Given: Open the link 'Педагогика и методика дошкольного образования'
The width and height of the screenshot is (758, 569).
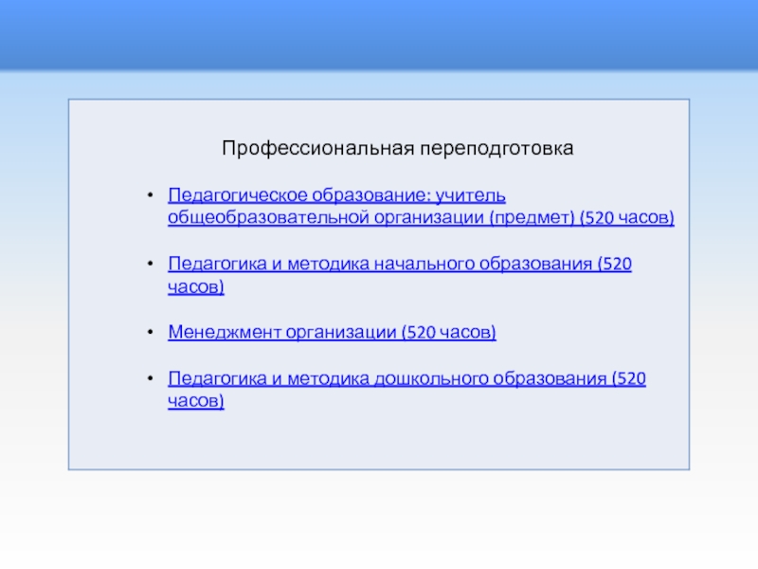Looking at the screenshot, I should 406,390.
